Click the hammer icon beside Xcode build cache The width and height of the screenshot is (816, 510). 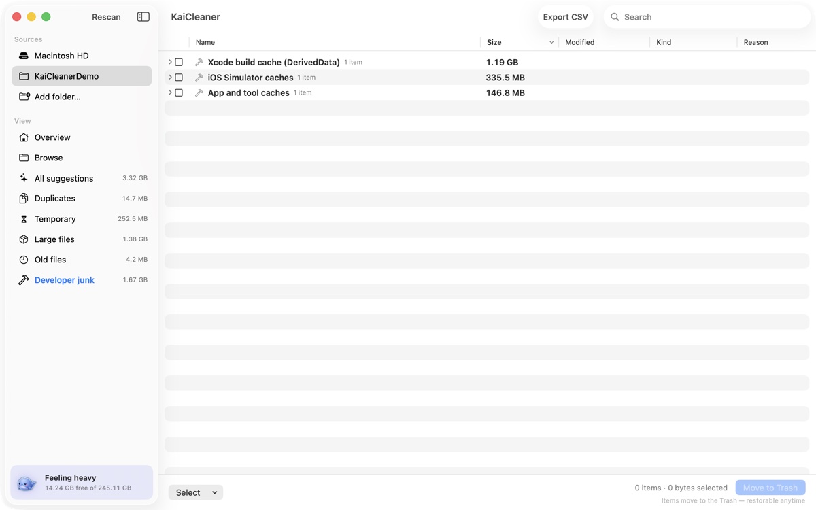pyautogui.click(x=199, y=62)
